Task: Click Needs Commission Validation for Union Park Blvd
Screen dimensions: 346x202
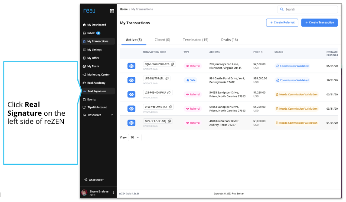Action: tap(297, 123)
